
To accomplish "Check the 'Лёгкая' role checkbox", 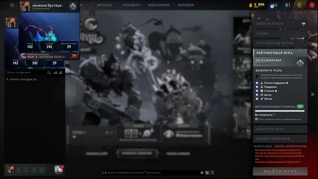I will pyautogui.click(x=257, y=99).
